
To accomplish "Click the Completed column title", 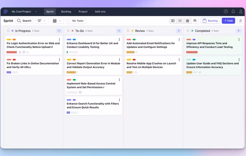I will [202, 31].
